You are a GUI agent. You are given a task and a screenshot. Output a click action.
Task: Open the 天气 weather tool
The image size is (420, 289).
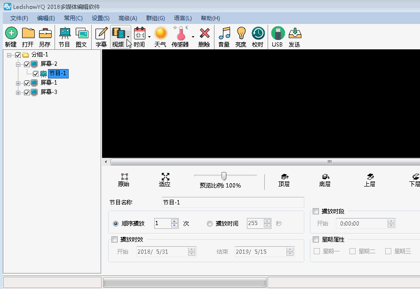pyautogui.click(x=160, y=37)
